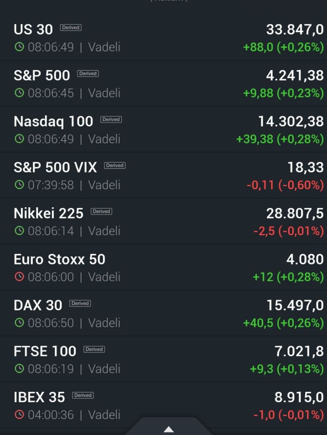This screenshot has width=327, height=435.
Task: Tap the Derived badge beside Nikkei 225
Action: (101, 211)
